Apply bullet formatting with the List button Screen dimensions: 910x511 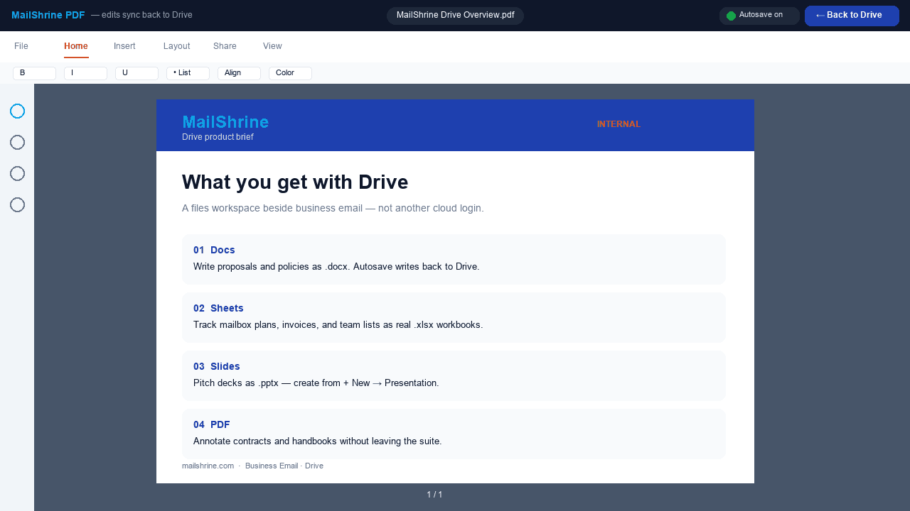(x=188, y=73)
